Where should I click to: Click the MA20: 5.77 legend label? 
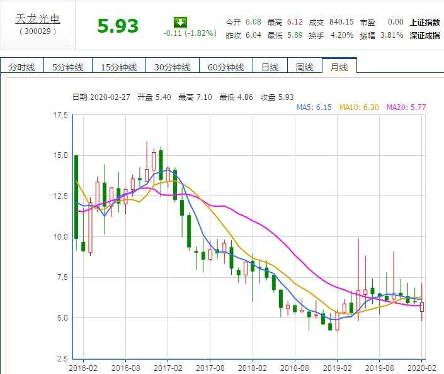pyautogui.click(x=406, y=107)
